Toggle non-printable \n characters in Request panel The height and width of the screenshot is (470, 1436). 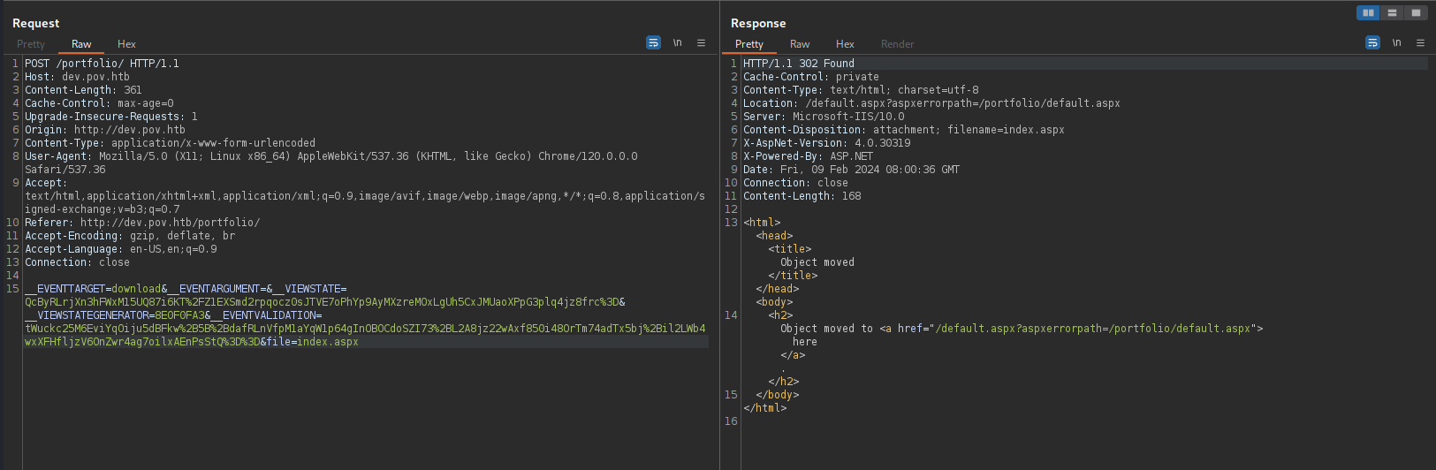coord(678,42)
